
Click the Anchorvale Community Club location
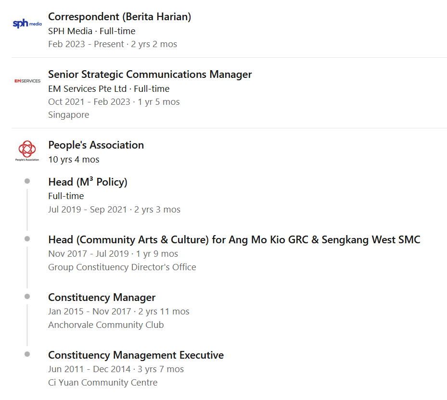(x=106, y=325)
